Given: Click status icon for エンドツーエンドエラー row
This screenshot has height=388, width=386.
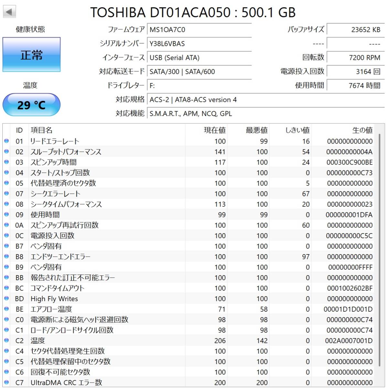Looking at the screenshot, I should click(x=6, y=256).
